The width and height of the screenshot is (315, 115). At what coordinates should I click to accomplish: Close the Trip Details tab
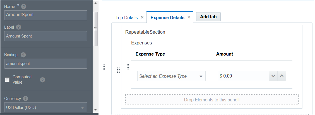tap(142, 17)
